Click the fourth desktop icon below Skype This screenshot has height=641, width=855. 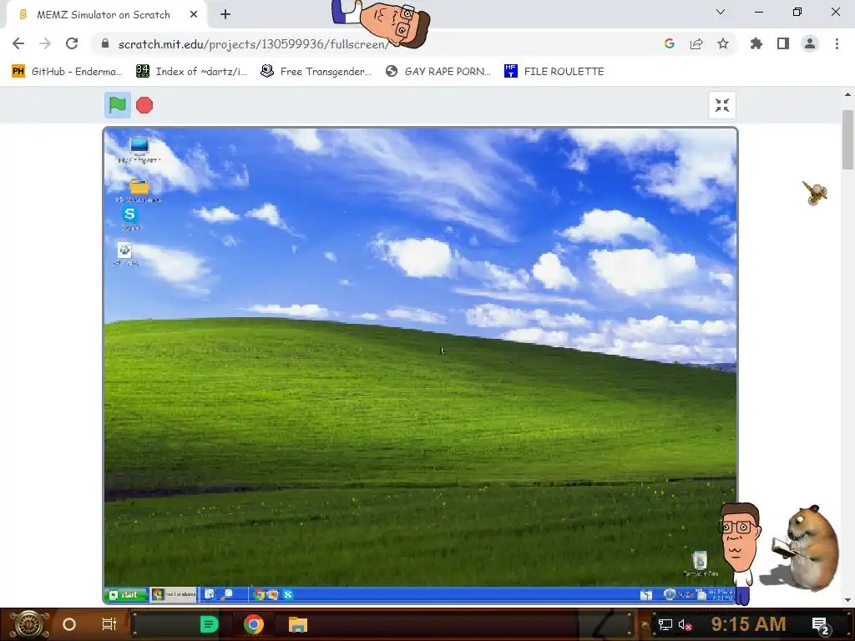tap(125, 254)
